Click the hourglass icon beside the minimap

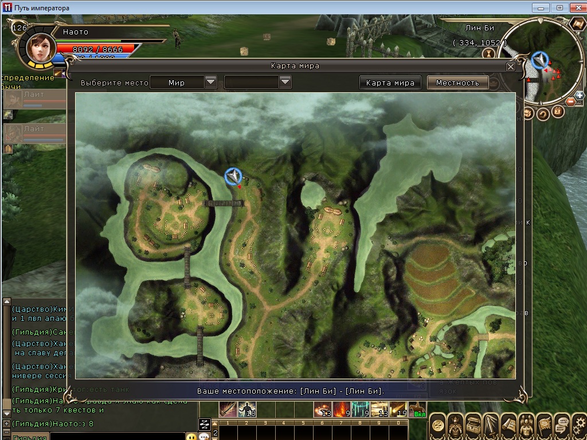488,53
